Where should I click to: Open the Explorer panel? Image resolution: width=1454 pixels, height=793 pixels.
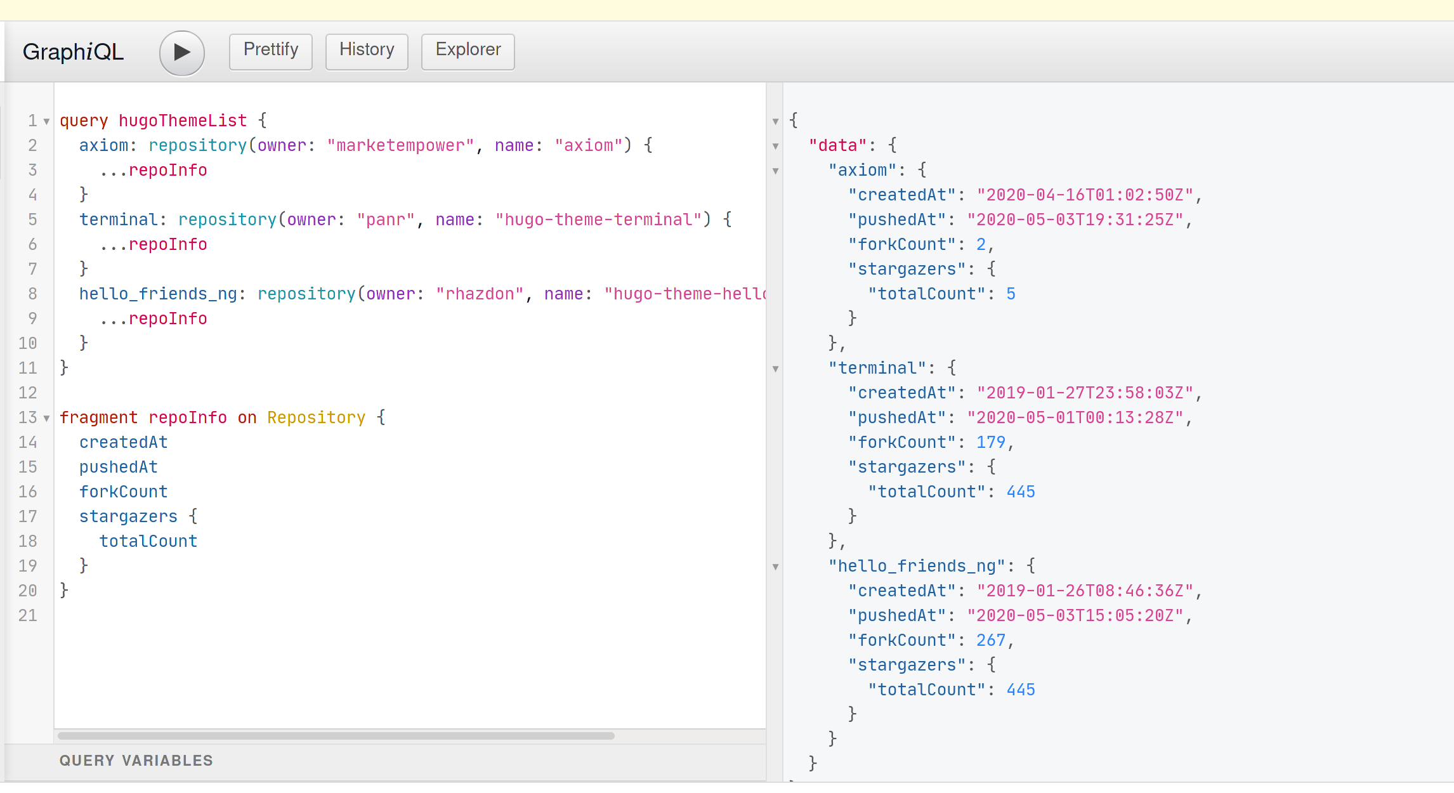(x=468, y=51)
